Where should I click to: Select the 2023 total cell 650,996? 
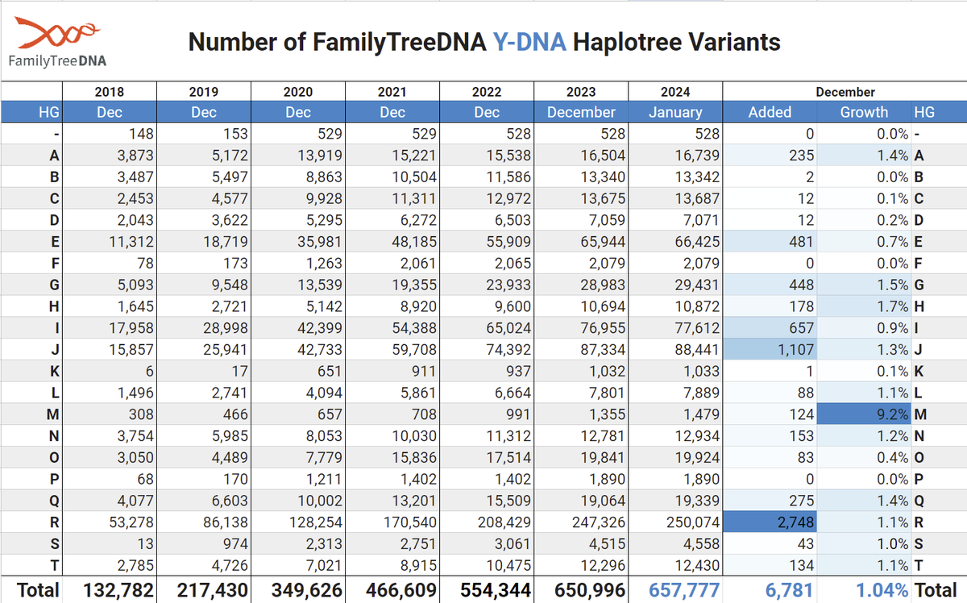click(581, 590)
